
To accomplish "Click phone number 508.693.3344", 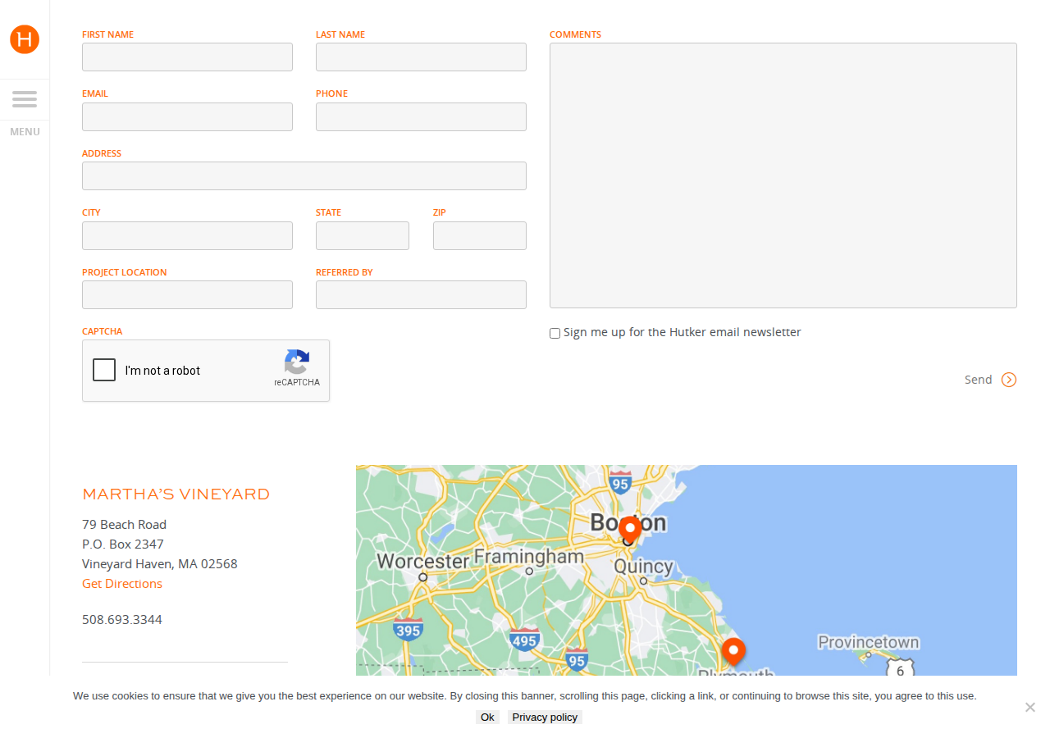I will (x=122, y=620).
